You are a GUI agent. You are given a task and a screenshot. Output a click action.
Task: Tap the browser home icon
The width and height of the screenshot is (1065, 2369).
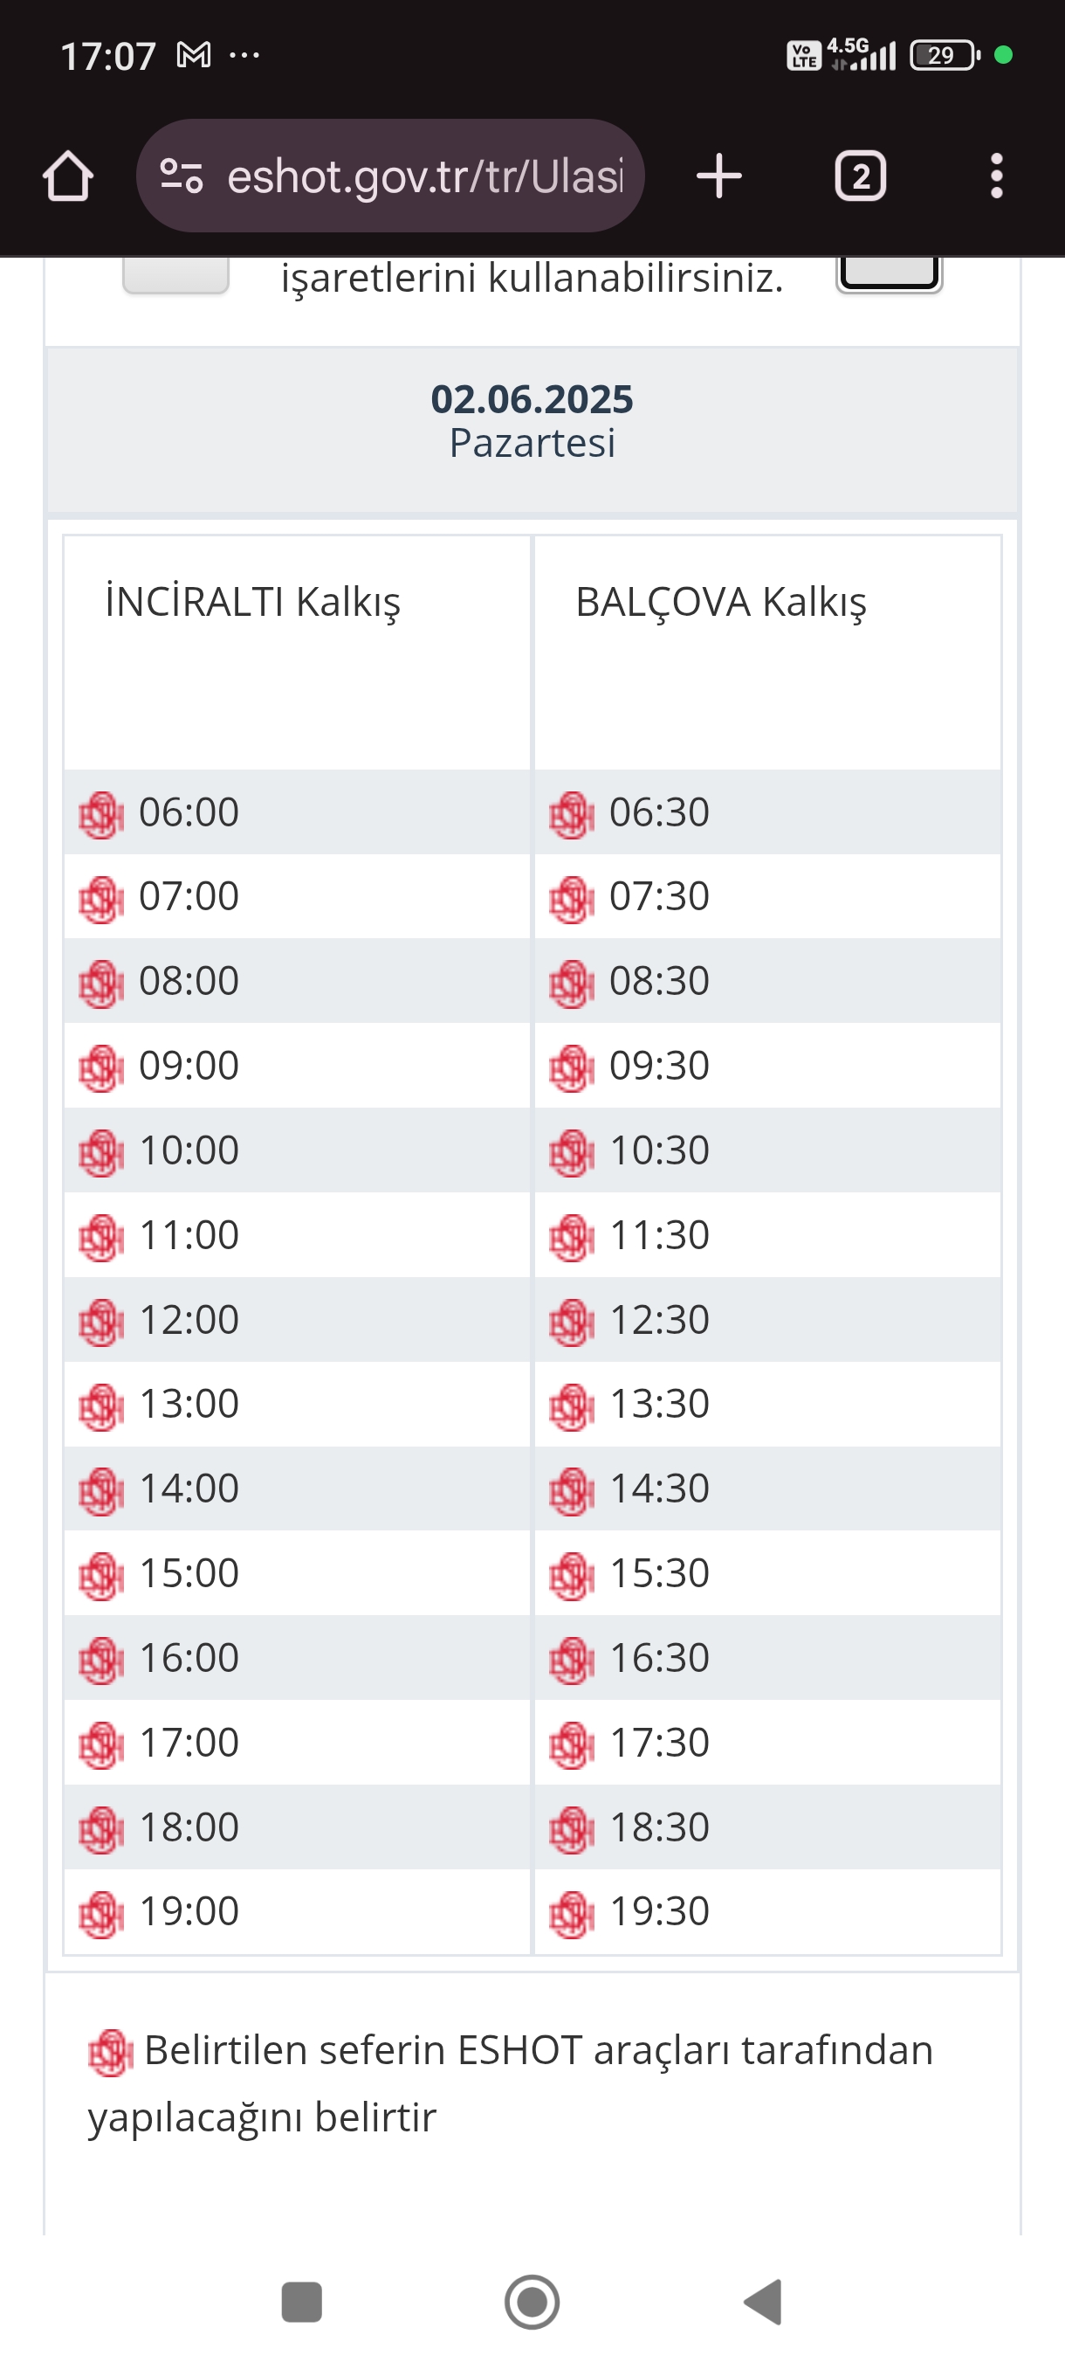[68, 176]
